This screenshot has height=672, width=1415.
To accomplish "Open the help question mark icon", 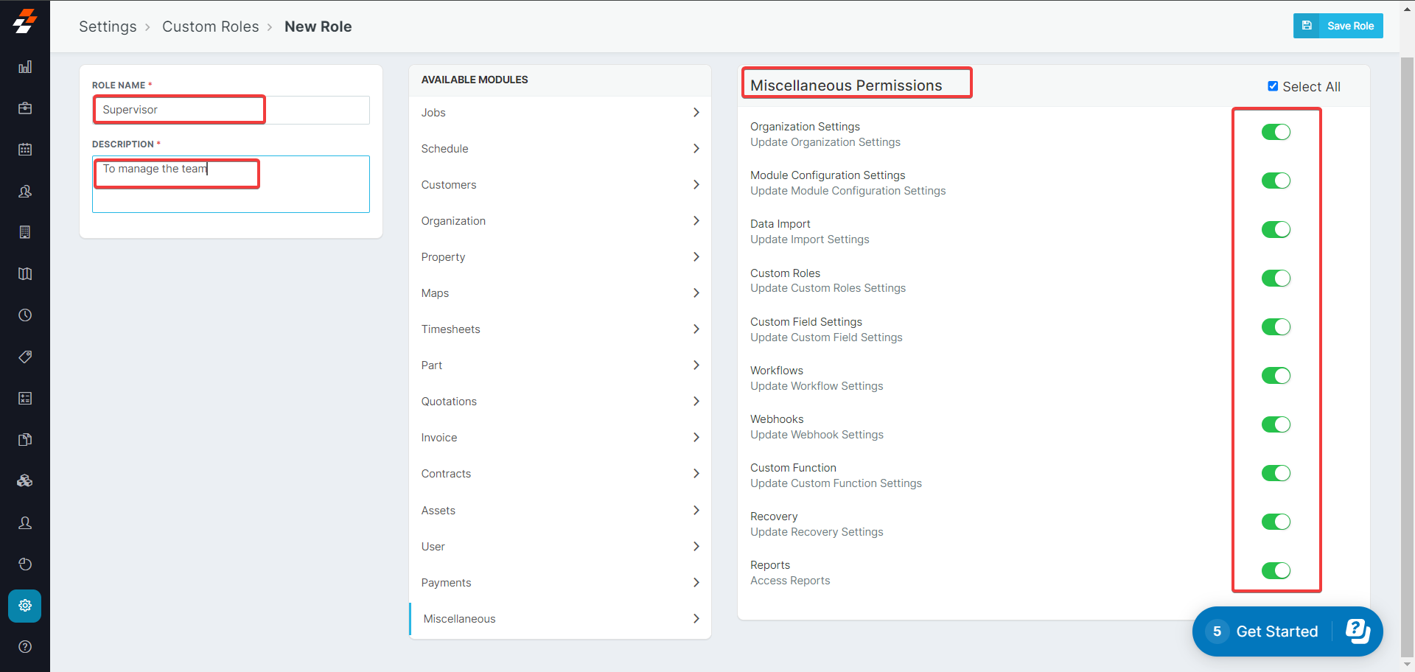I will [x=25, y=647].
